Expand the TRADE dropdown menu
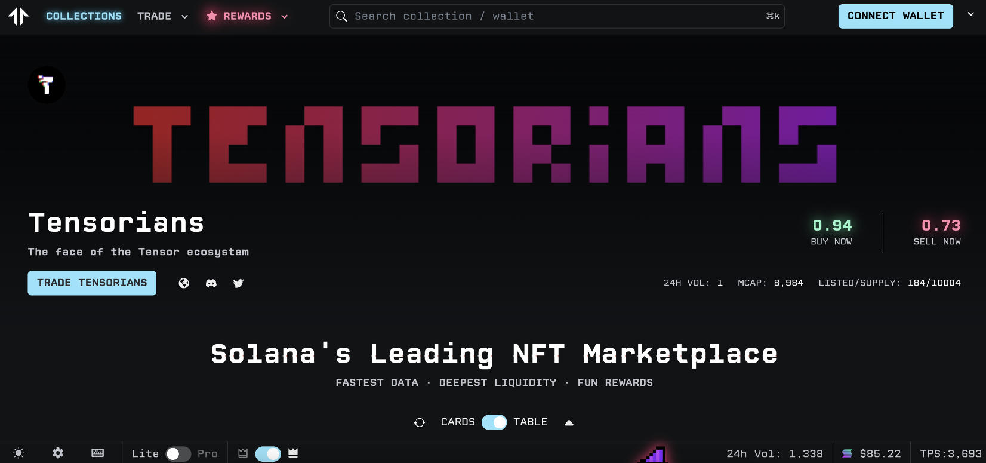The image size is (986, 463). click(162, 16)
